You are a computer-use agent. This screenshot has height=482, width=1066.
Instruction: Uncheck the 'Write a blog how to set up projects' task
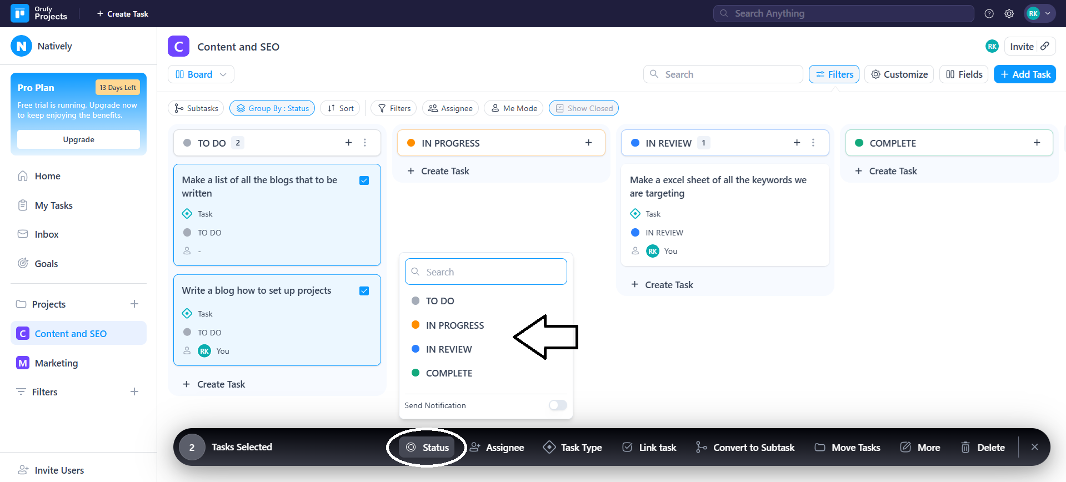pyautogui.click(x=364, y=291)
